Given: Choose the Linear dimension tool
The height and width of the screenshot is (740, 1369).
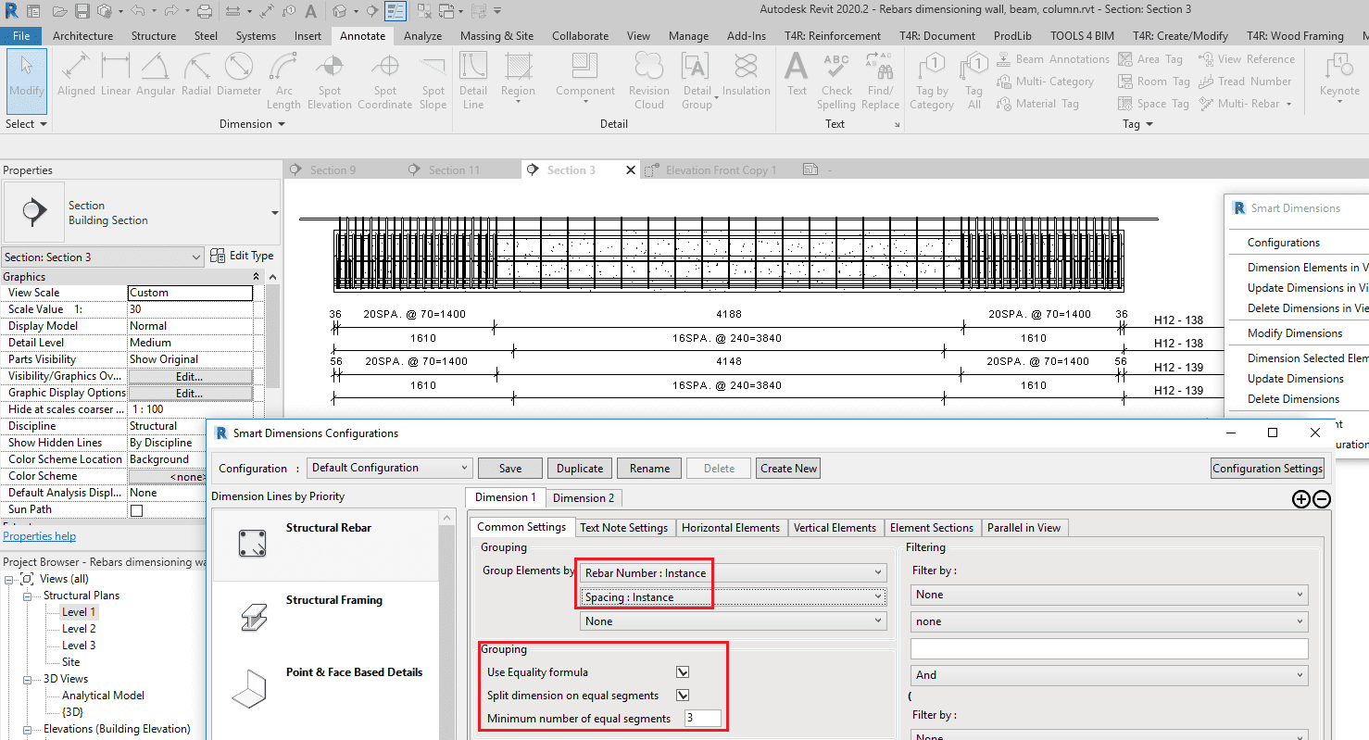Looking at the screenshot, I should (x=116, y=74).
